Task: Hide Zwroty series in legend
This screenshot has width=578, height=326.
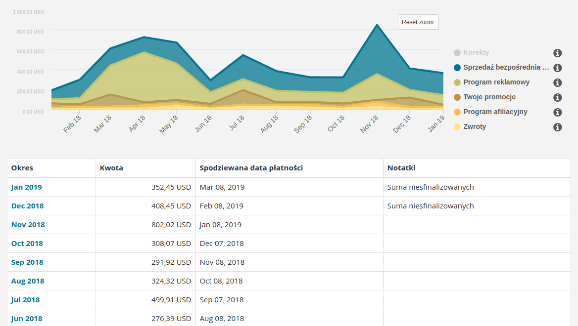Action: coord(470,126)
